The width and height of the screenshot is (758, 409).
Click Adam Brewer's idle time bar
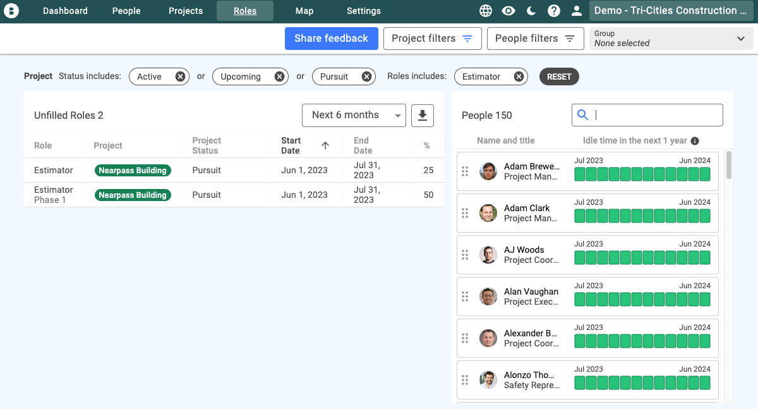(x=642, y=174)
